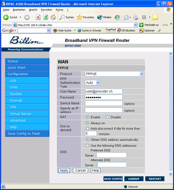Click the Apply button
The image size is (174, 190).
pos(64,170)
